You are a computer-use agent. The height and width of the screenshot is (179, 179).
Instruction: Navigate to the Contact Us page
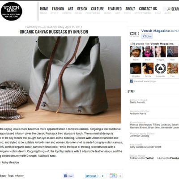[148, 9]
